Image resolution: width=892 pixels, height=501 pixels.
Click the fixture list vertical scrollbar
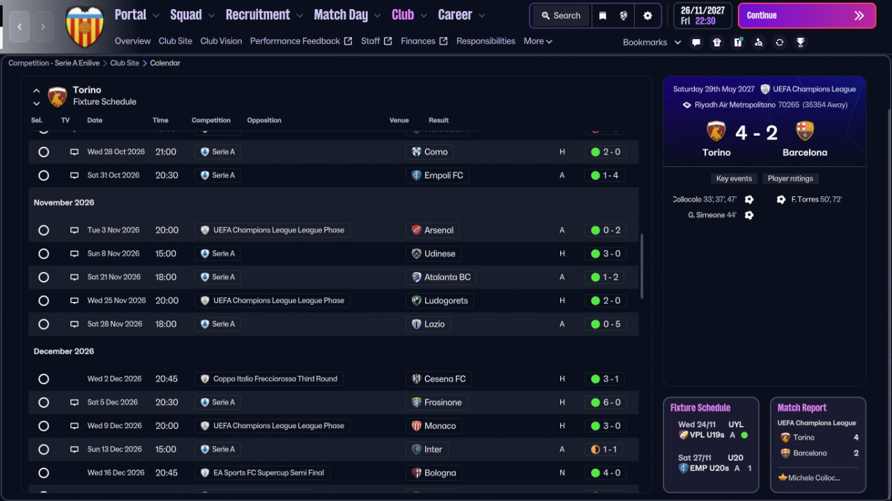pos(641,266)
